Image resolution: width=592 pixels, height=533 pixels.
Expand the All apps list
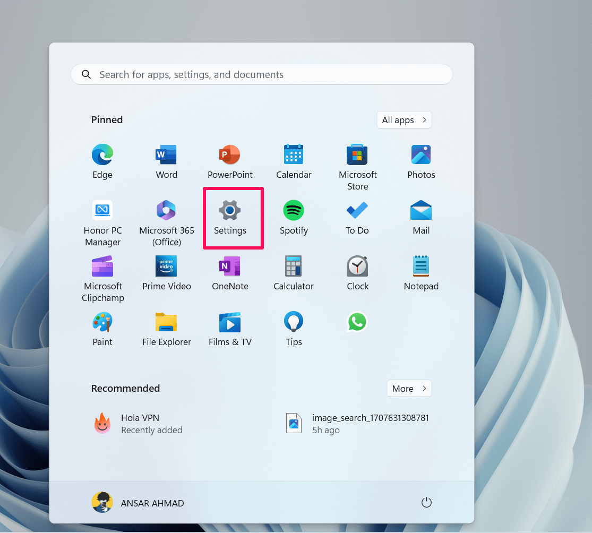tap(404, 120)
